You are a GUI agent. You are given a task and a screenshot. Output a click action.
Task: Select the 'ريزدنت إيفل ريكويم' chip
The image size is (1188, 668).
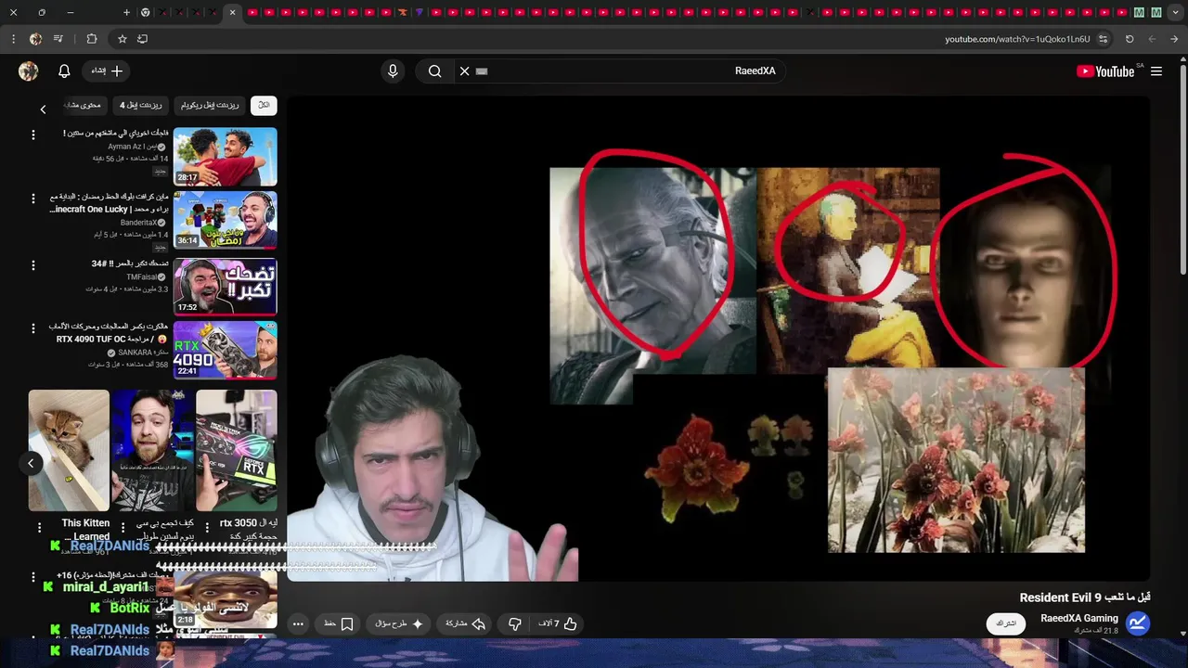(x=210, y=105)
